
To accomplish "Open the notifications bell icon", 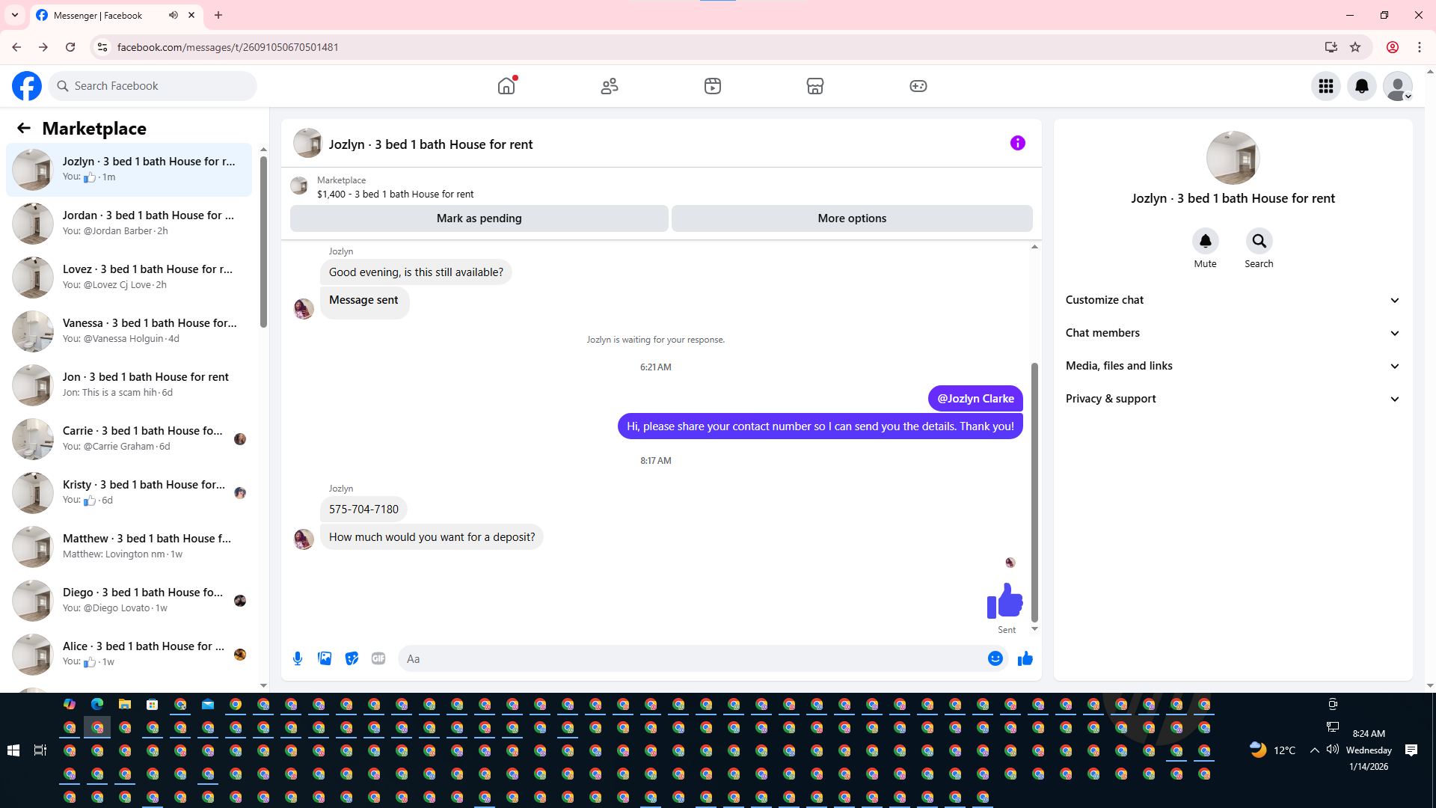I will click(1361, 86).
